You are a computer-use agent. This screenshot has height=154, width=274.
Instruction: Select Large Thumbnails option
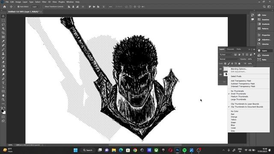pos(238,99)
